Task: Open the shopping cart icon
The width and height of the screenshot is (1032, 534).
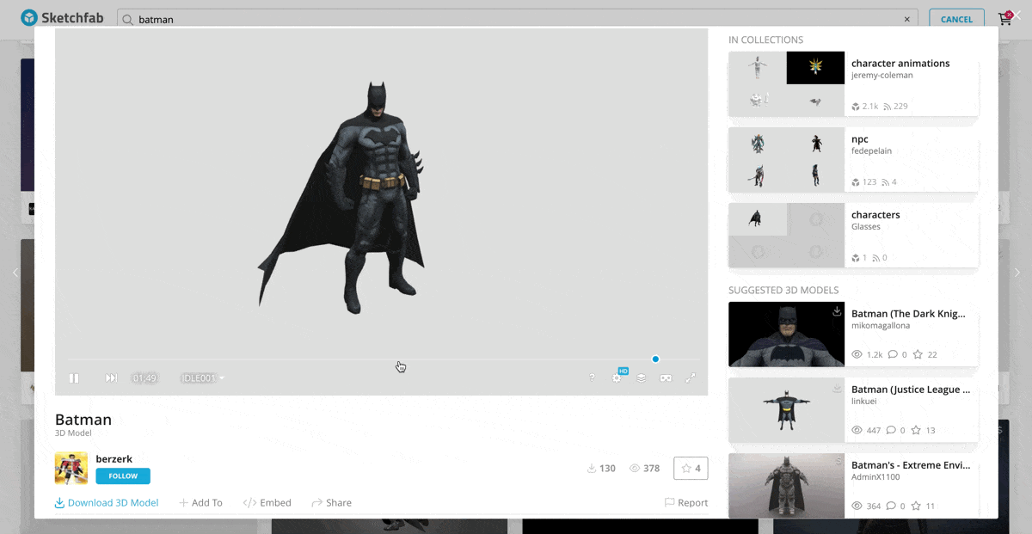Action: 1004,19
